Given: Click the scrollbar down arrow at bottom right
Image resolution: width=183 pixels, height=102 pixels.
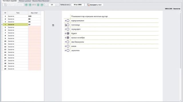Looking at the screenshot, I should pyautogui.click(x=180, y=101).
